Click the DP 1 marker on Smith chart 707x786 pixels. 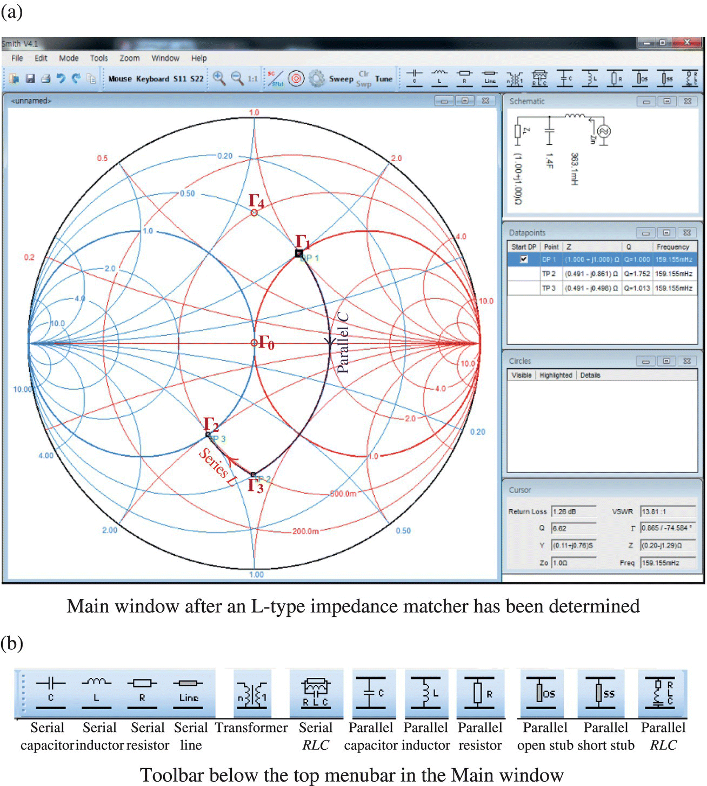pyautogui.click(x=298, y=253)
